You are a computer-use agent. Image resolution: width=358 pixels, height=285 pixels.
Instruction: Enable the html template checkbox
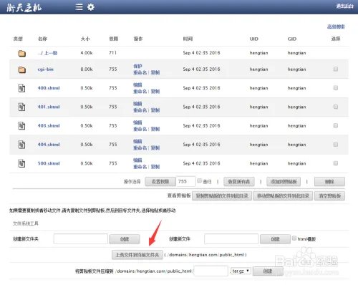click(294, 238)
